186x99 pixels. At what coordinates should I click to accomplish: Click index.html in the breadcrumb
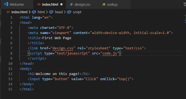click(19, 12)
